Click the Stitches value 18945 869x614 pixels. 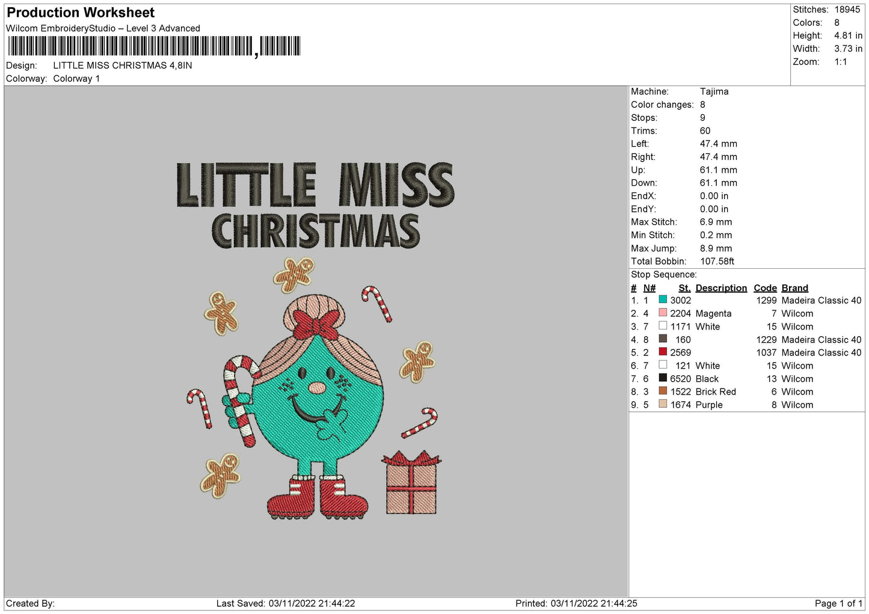(x=847, y=10)
